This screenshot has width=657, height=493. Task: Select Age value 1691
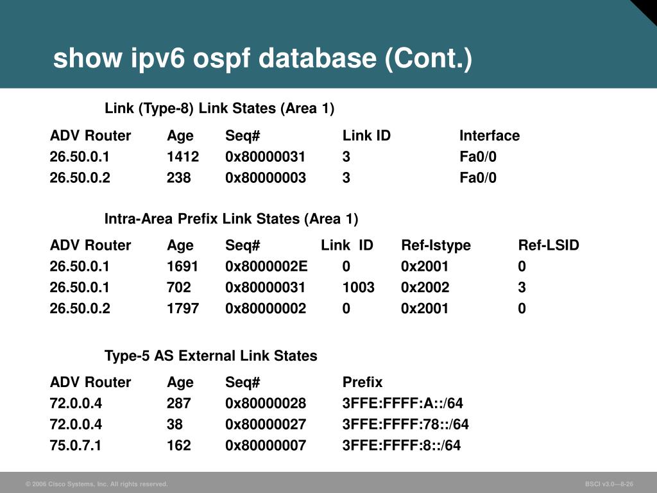pos(182,266)
